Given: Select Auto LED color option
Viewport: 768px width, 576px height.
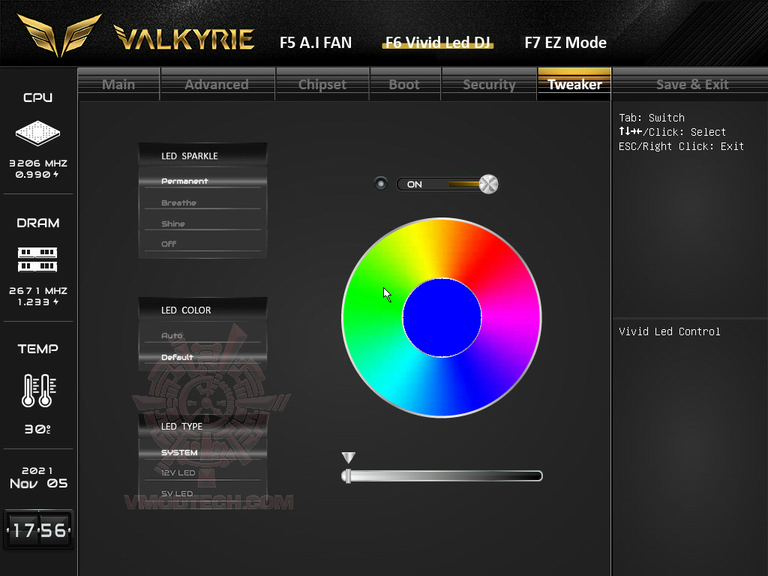Looking at the screenshot, I should tap(202, 335).
